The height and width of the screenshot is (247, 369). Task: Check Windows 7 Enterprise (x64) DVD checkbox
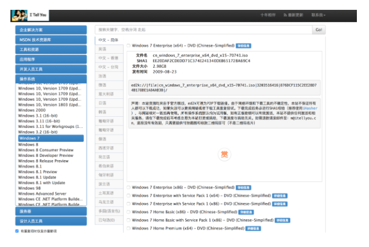(129, 46)
